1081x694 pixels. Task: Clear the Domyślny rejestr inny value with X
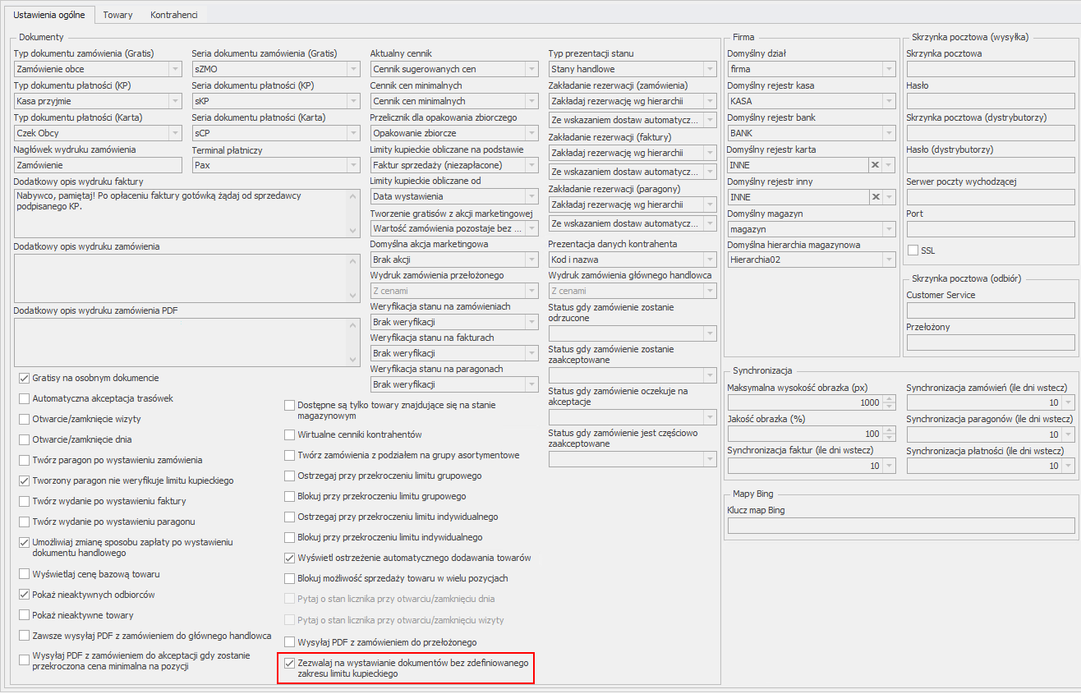point(875,197)
